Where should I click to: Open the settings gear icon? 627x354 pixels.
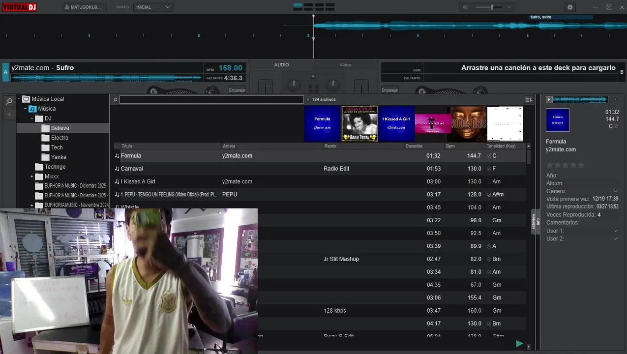(x=570, y=7)
